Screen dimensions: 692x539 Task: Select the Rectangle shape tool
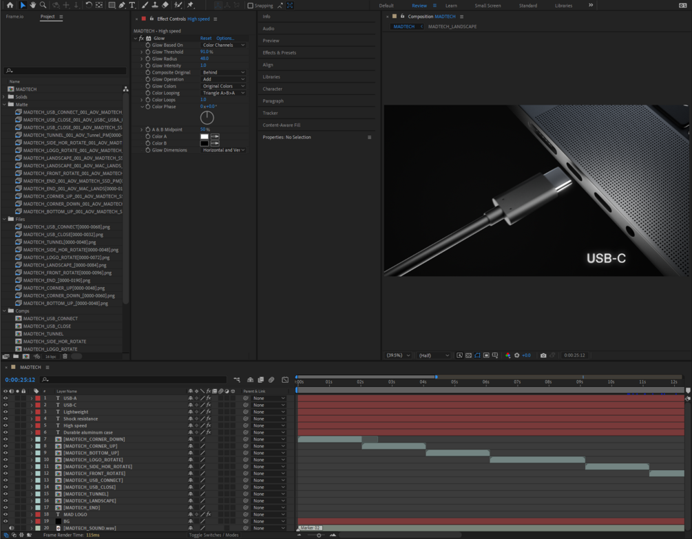[x=112, y=6]
